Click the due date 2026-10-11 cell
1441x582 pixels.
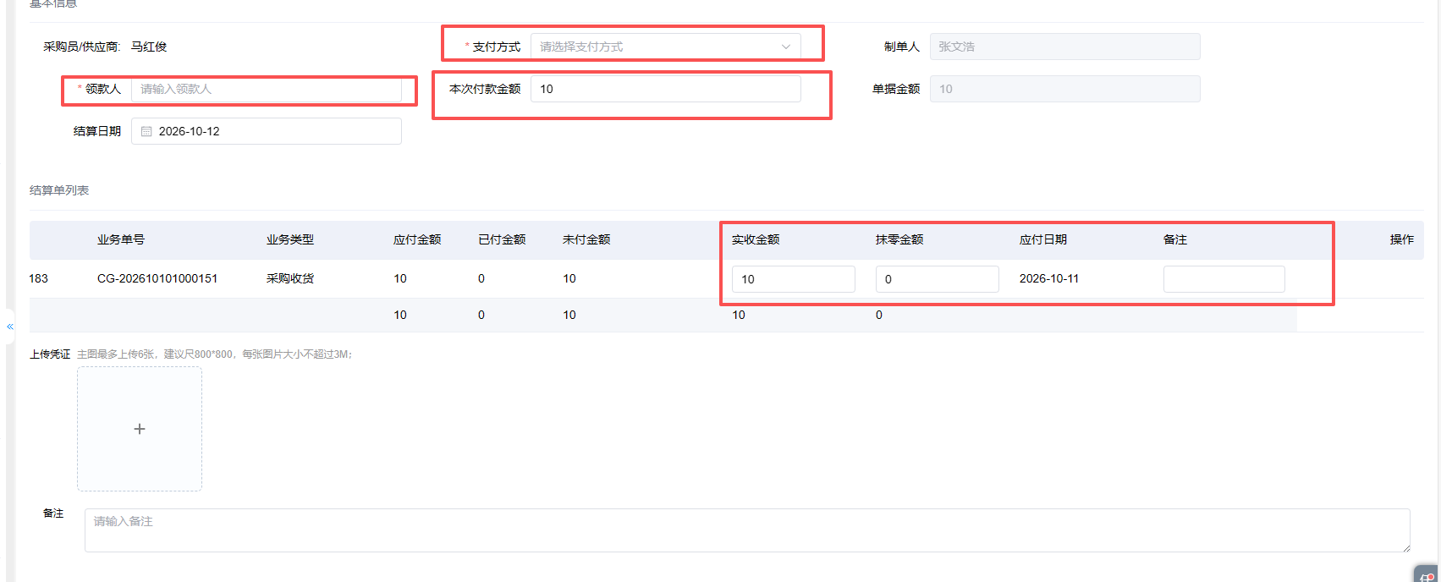pos(1049,278)
